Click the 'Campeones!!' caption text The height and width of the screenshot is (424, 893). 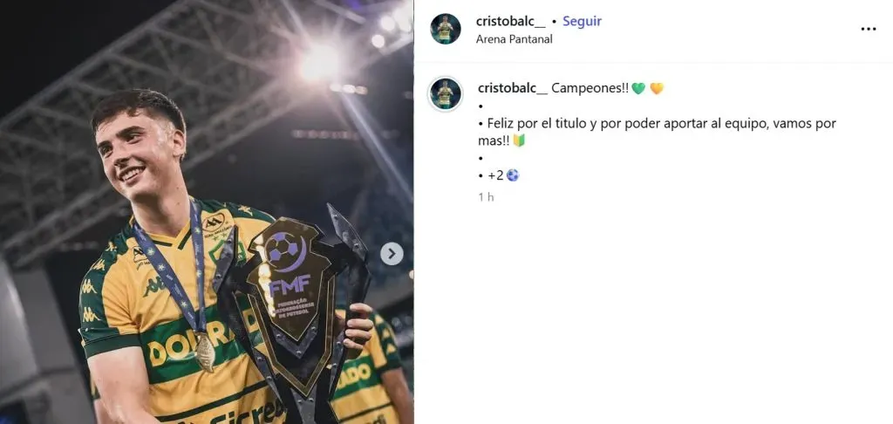click(x=590, y=88)
